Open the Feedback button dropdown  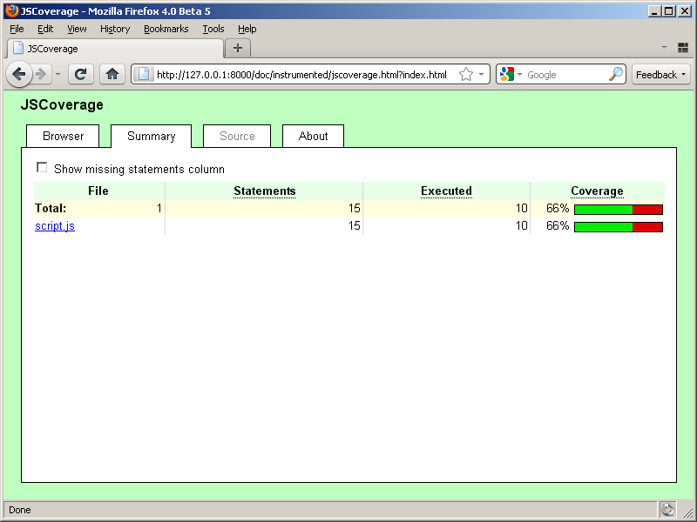click(661, 74)
